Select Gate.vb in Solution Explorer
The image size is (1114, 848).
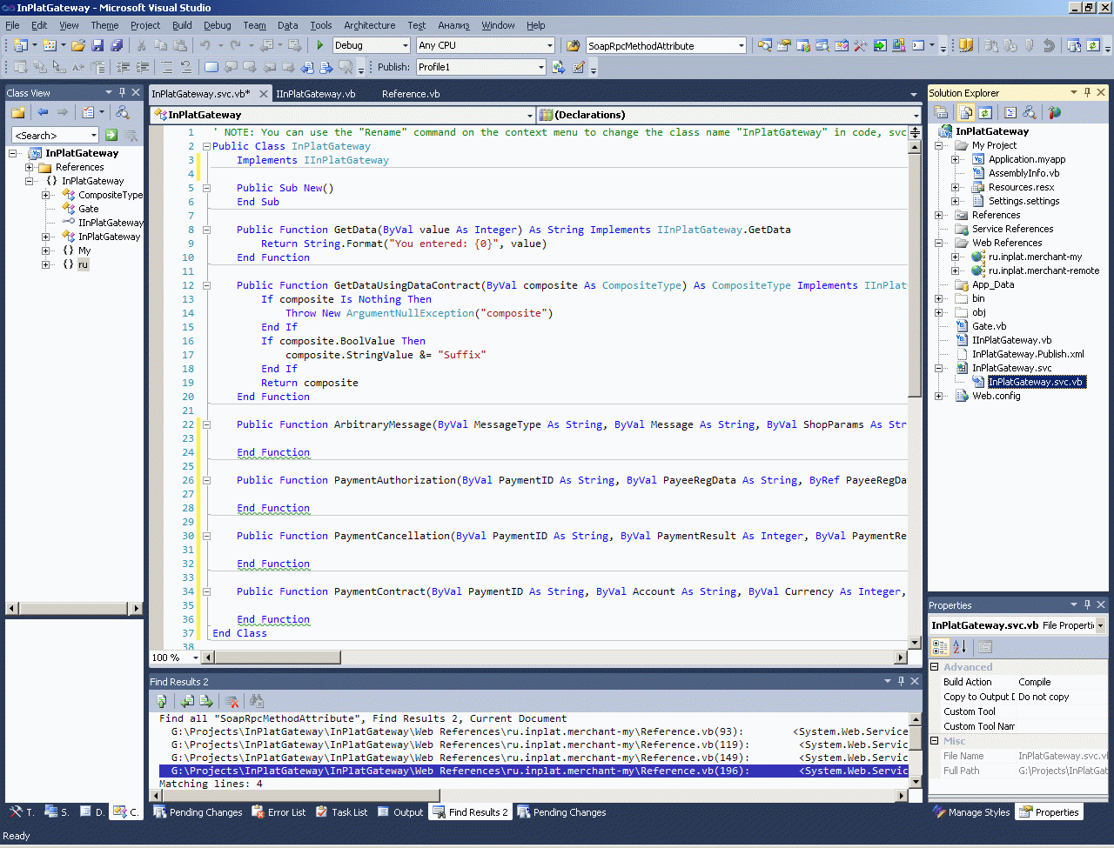[x=989, y=326]
